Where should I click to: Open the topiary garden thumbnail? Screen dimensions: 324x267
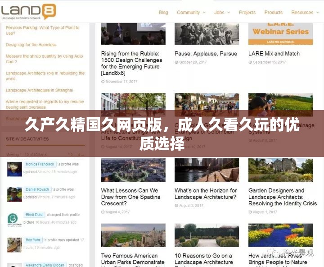coord(207,235)
